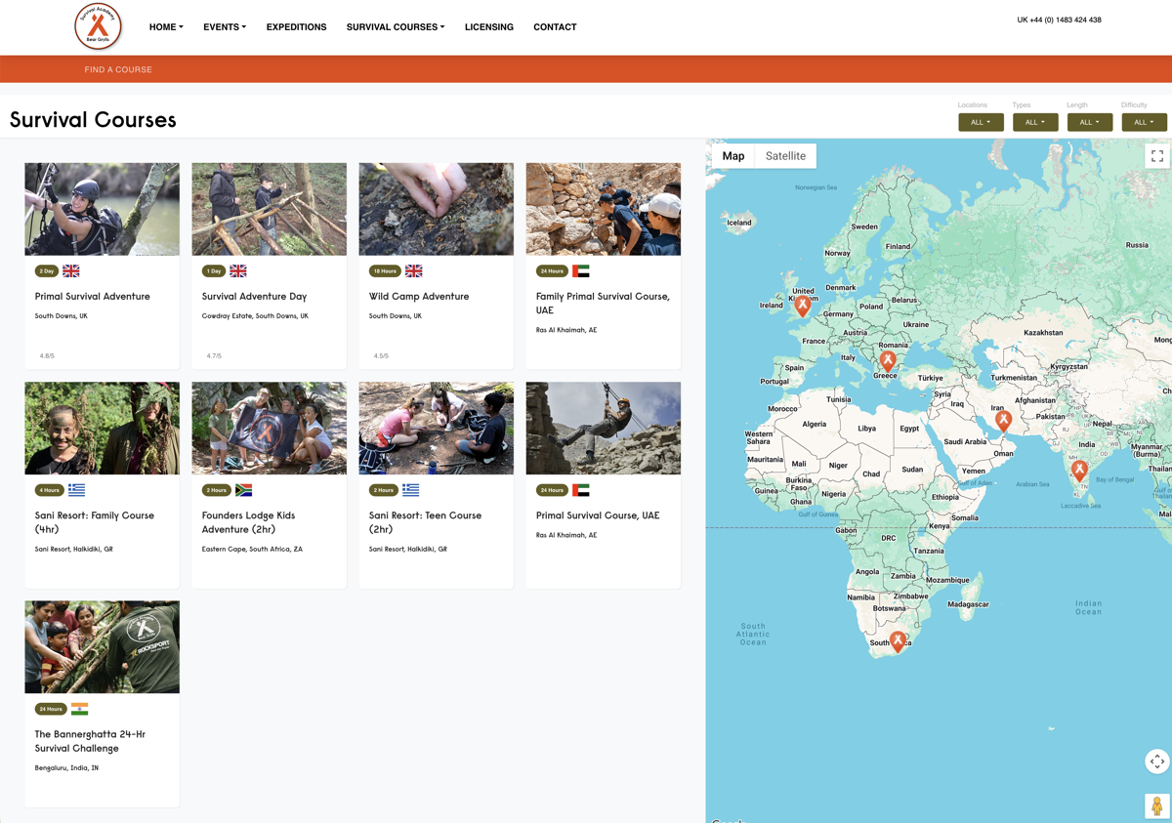Image resolution: width=1172 pixels, height=823 pixels.
Task: Open the Types ALL filter dropdown
Action: [x=1035, y=122]
